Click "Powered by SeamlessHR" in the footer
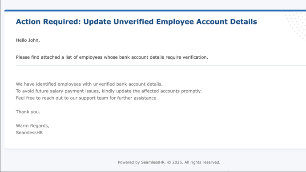The image size is (306, 172). point(141,162)
